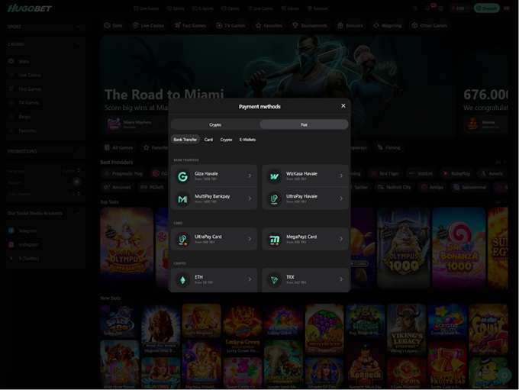This screenshot has width=519, height=390.
Task: Open the Other Games category chip
Action: click(x=429, y=25)
